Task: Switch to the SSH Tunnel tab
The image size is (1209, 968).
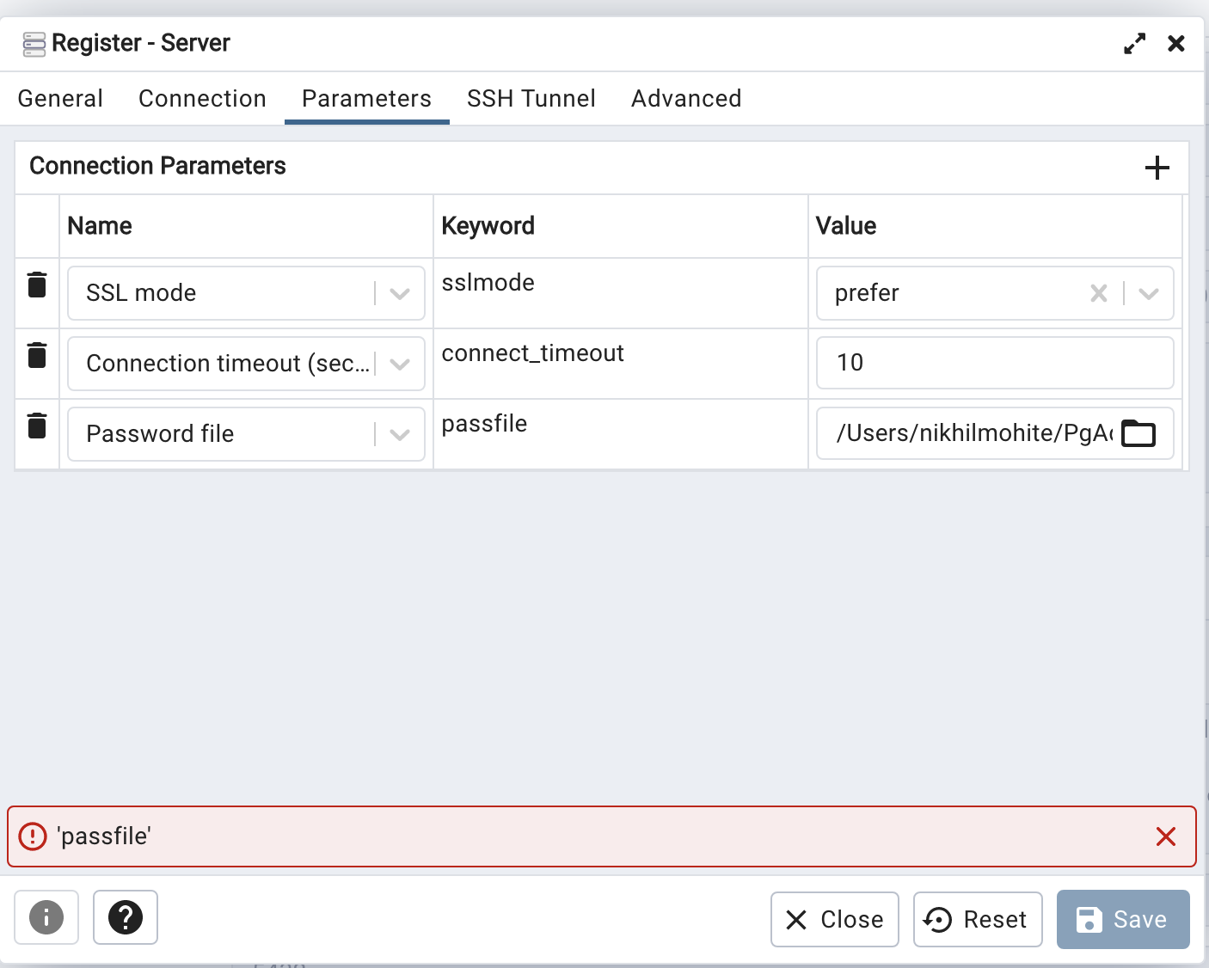Action: click(531, 98)
